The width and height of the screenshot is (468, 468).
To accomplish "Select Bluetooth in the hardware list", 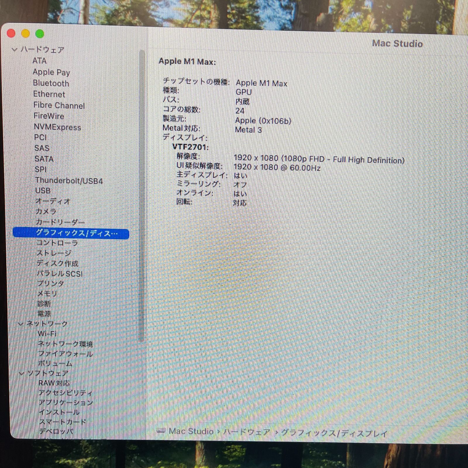I will (51, 83).
